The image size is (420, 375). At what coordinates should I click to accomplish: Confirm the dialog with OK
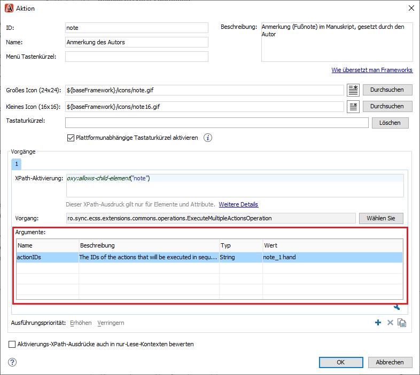(x=341, y=362)
